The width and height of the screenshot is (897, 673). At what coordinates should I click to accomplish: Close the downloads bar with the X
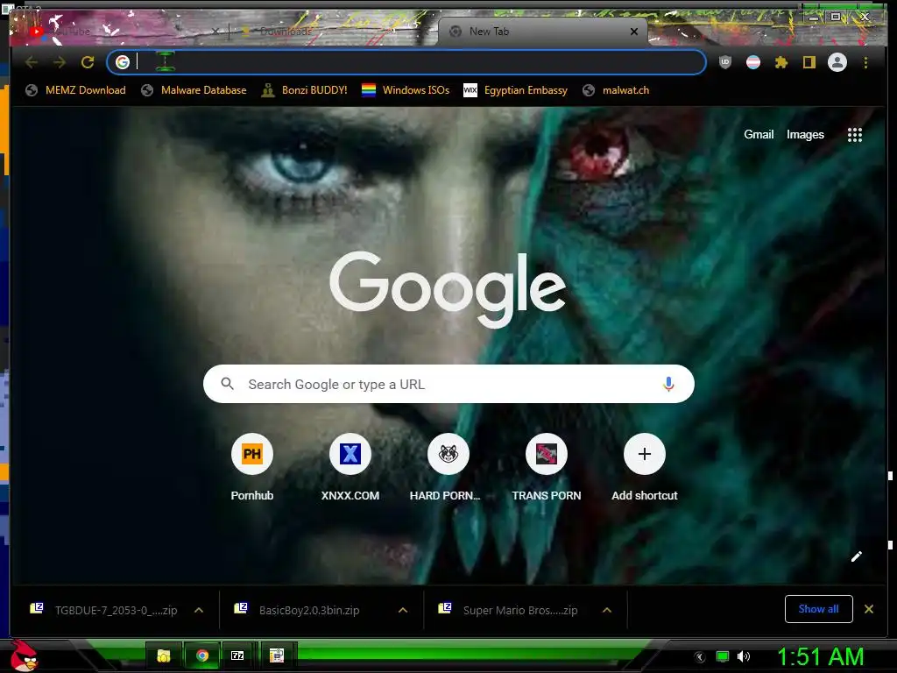coord(868,609)
